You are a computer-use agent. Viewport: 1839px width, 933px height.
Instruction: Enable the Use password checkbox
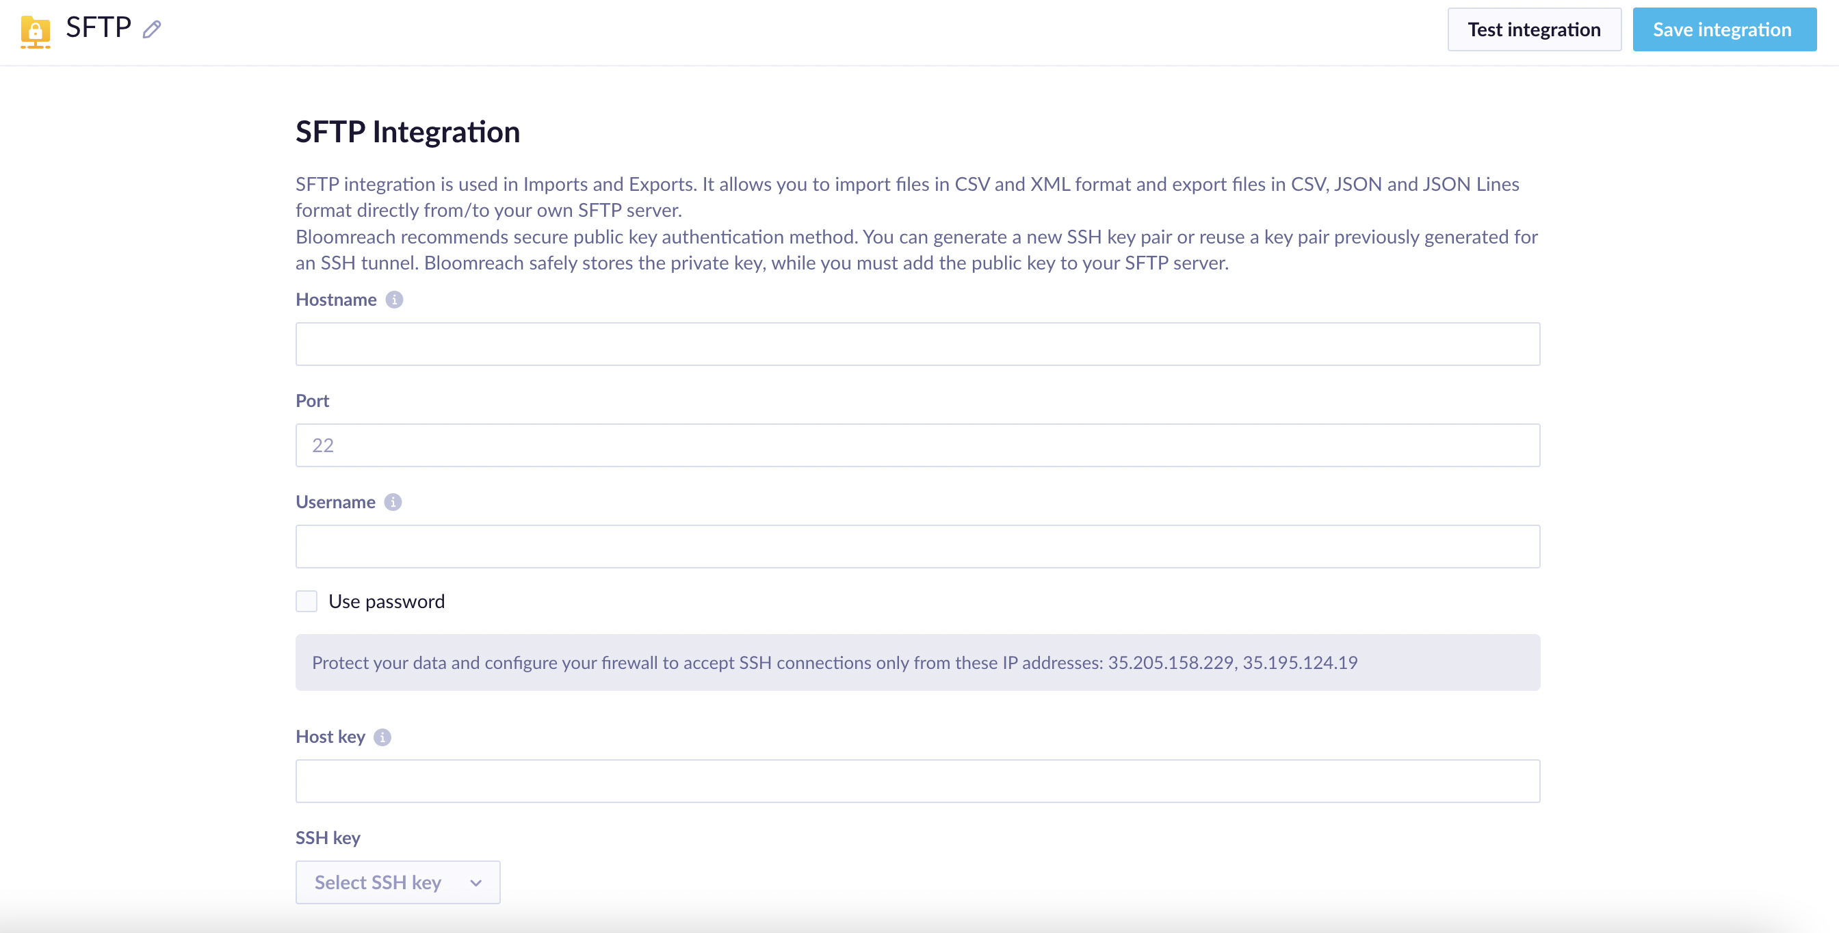click(306, 601)
